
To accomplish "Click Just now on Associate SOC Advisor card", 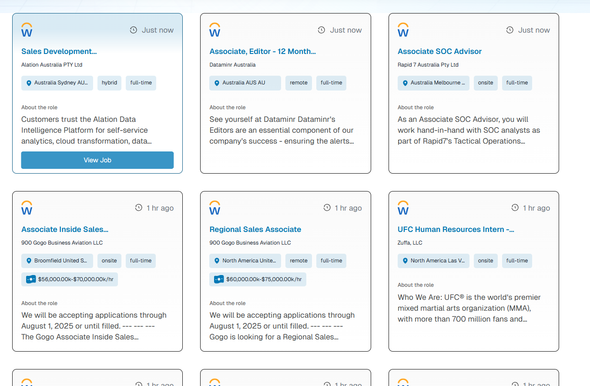I will [x=534, y=30].
